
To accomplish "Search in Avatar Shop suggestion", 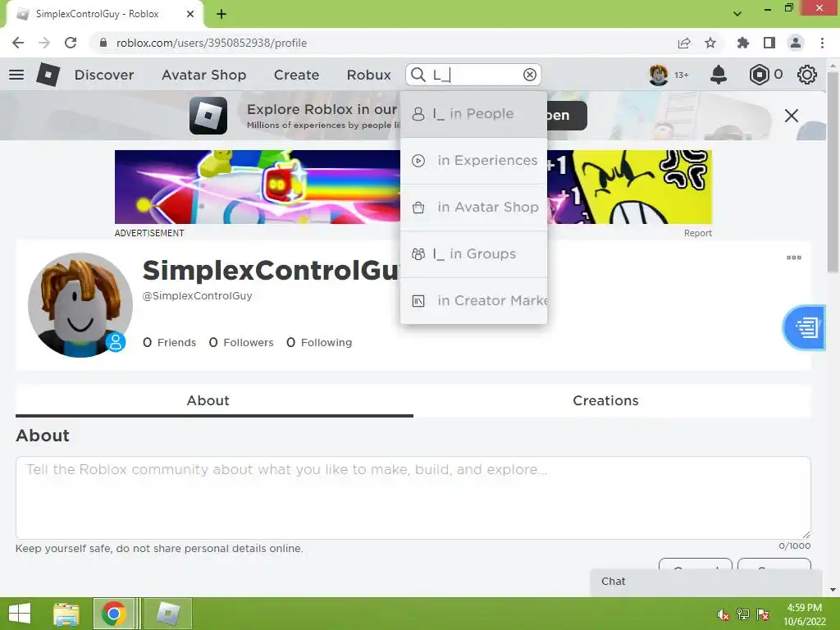I will pos(473,207).
